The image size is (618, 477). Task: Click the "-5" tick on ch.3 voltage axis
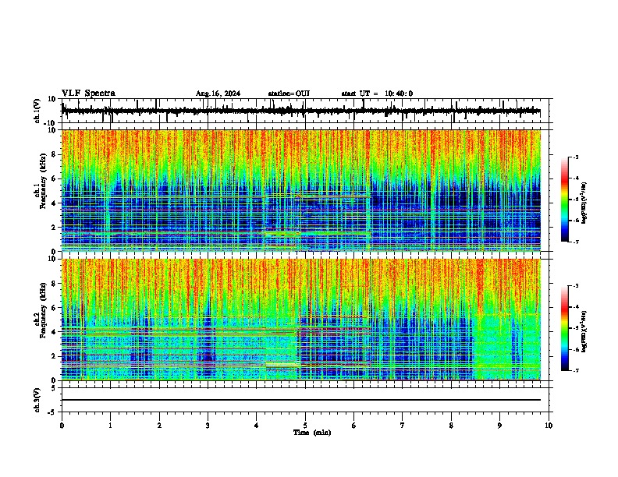(51, 412)
